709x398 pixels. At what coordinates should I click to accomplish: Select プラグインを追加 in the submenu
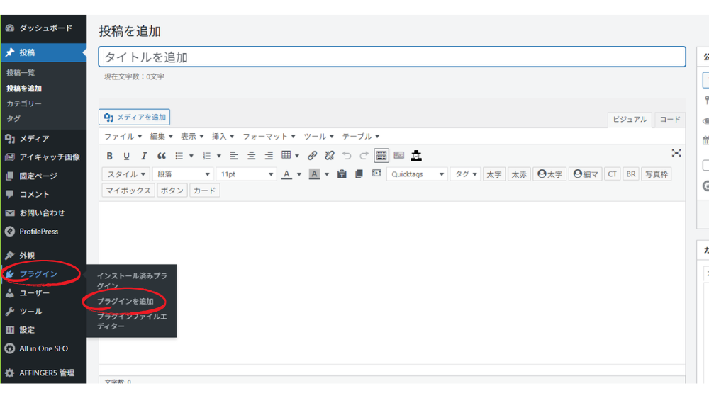coord(125,301)
